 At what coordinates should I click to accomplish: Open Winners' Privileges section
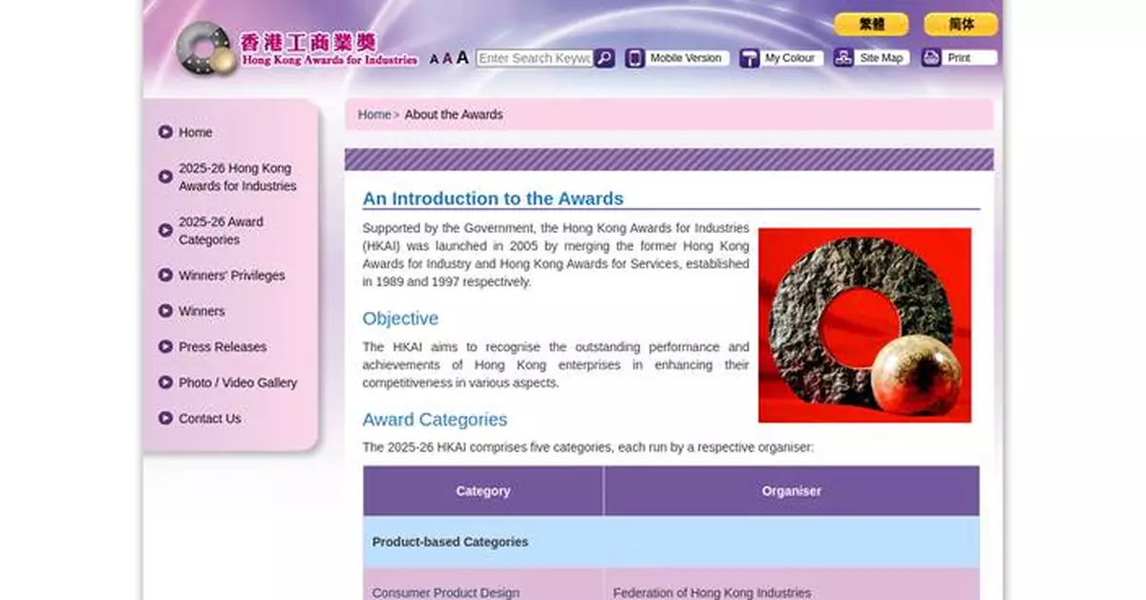click(231, 276)
